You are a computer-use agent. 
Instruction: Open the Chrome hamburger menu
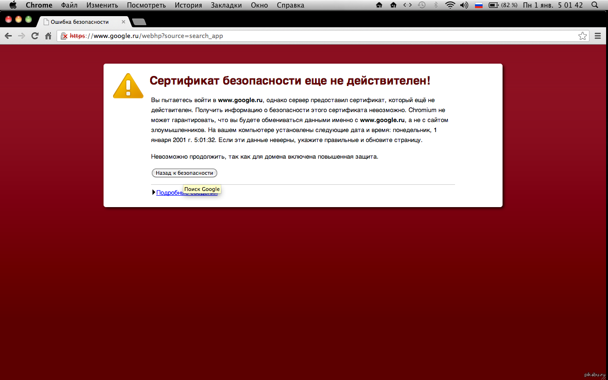(x=598, y=36)
